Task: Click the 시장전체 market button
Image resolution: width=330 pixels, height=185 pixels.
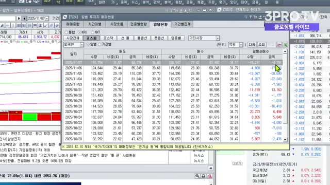Action: (73, 38)
